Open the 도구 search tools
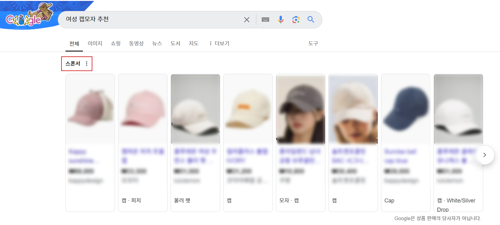This screenshot has width=500, height=225. coord(313,43)
